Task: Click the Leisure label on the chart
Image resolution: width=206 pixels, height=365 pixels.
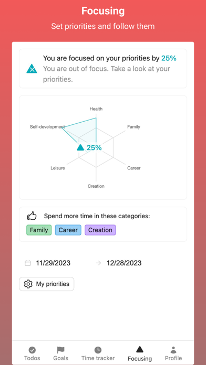Action: (x=58, y=168)
